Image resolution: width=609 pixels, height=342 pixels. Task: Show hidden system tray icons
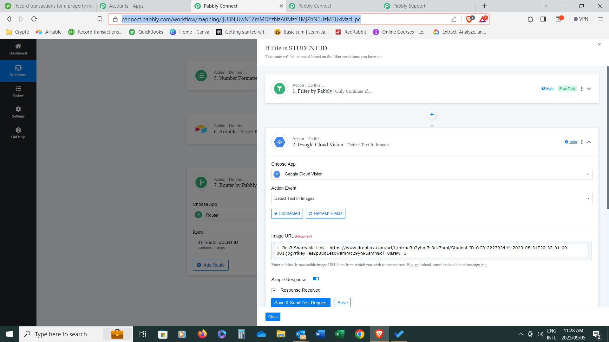click(521, 334)
